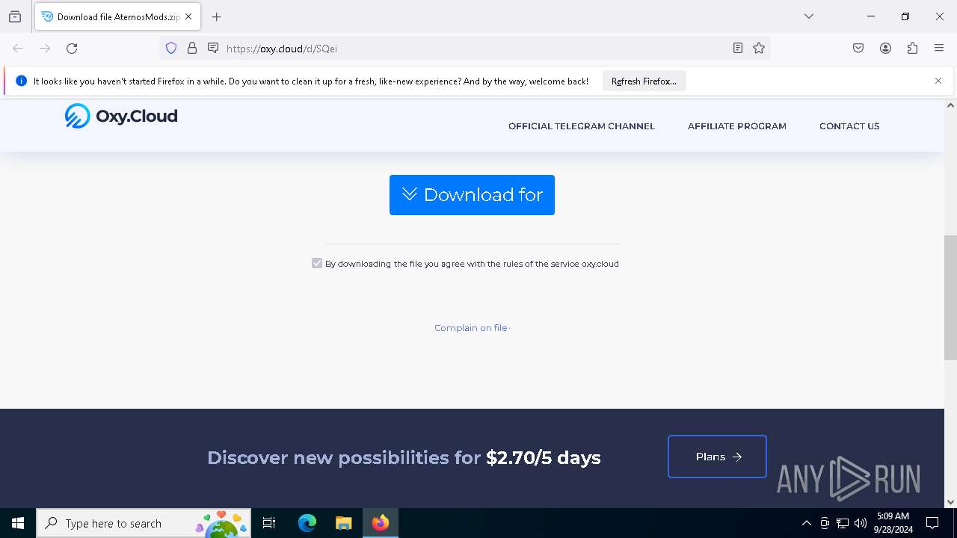Go back to previous page

(18, 49)
